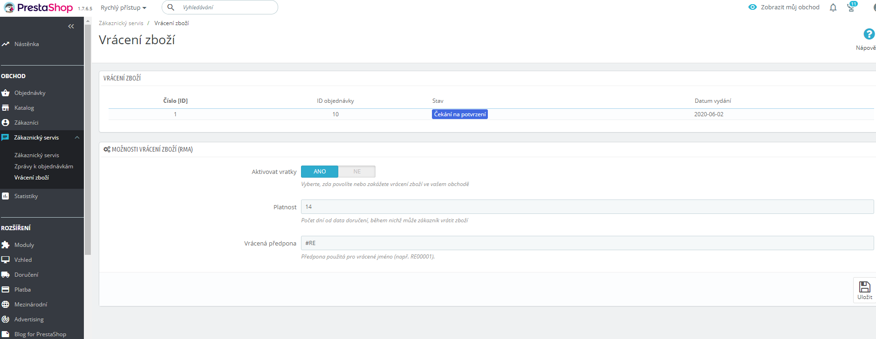Image resolution: width=876 pixels, height=339 pixels.
Task: Click the Objednávky basket icon
Action: pos(6,93)
